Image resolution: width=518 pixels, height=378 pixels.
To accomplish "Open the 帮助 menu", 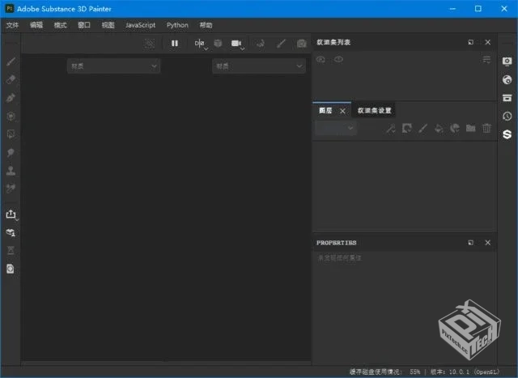I will coord(206,25).
